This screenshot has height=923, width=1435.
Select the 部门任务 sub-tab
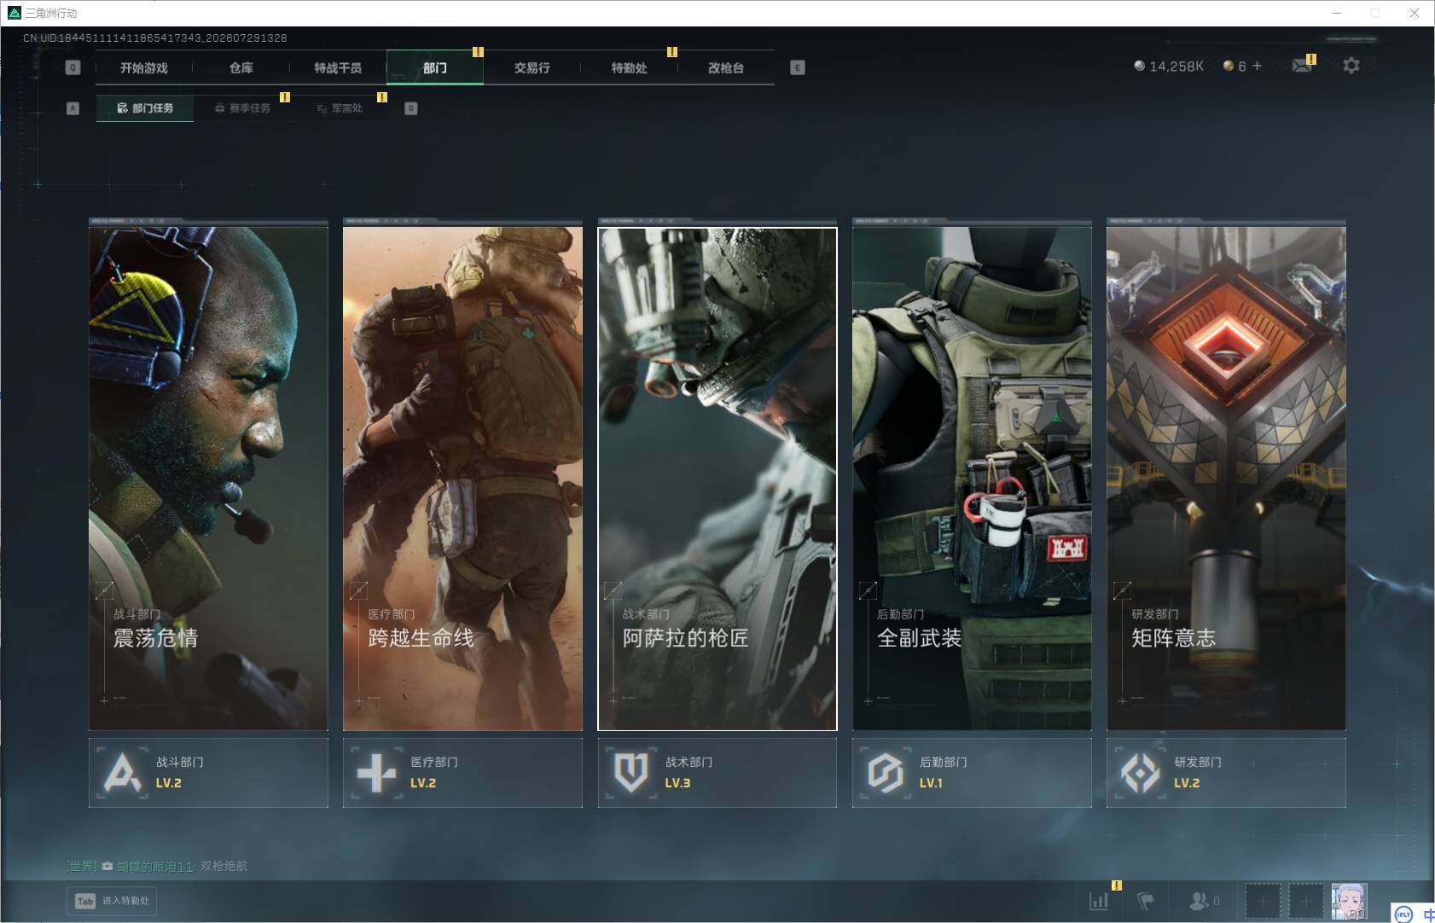(145, 108)
